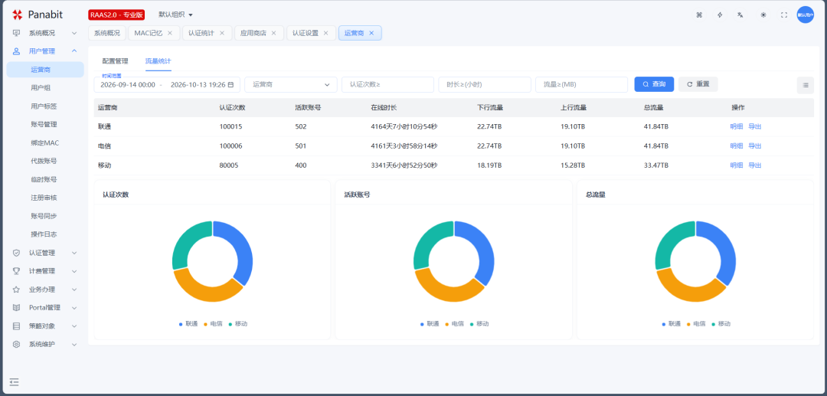Click the 重置 reset button
Screen dimensions: 827x396
(698, 84)
